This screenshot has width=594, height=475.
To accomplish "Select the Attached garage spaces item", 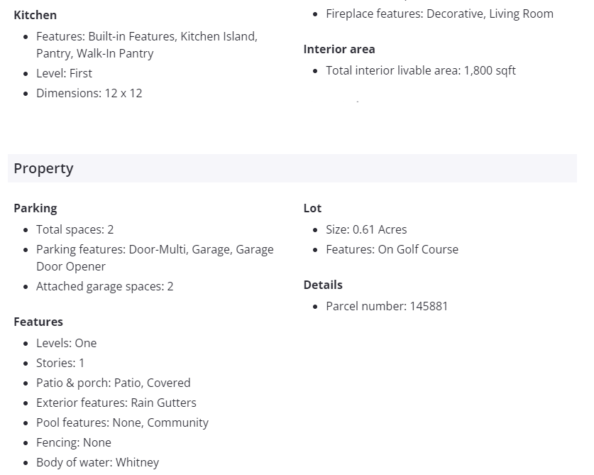I will (x=105, y=286).
